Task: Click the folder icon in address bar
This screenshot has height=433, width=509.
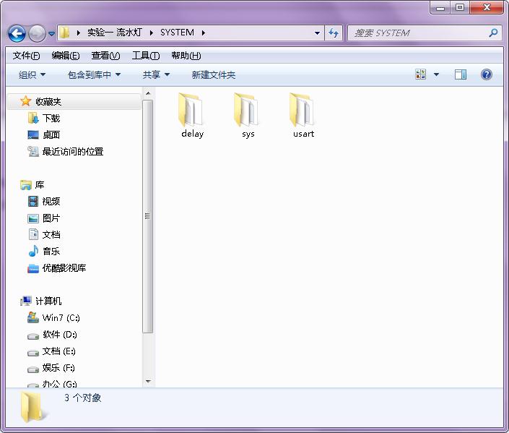Action: pyautogui.click(x=64, y=33)
